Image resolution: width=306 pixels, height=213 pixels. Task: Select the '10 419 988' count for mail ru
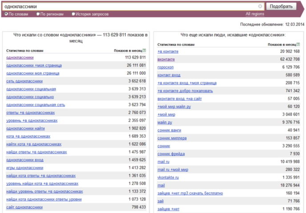[290, 162]
